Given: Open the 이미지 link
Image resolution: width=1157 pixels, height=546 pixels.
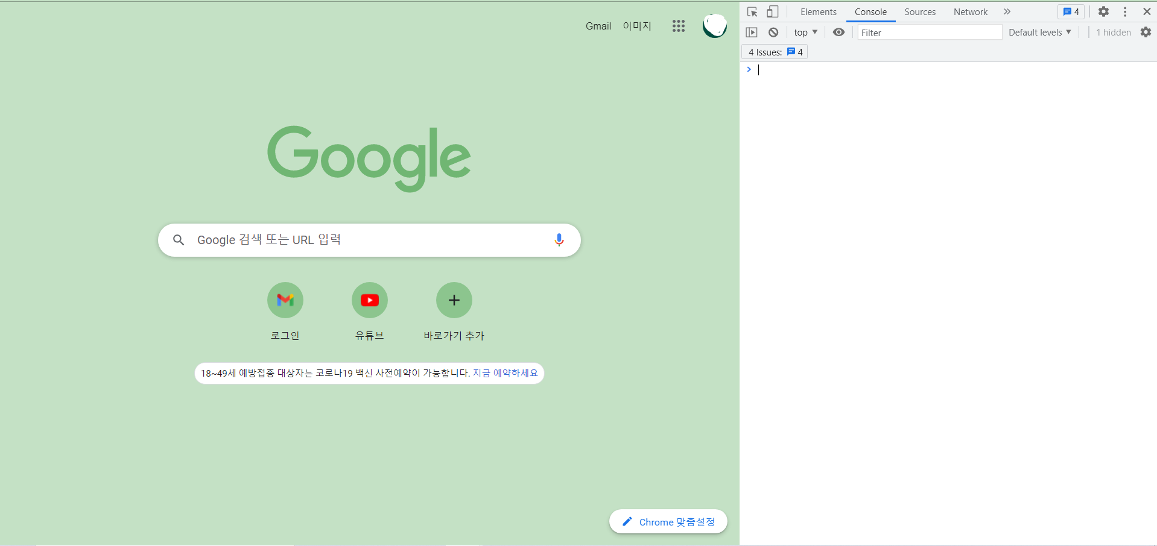Looking at the screenshot, I should (637, 26).
